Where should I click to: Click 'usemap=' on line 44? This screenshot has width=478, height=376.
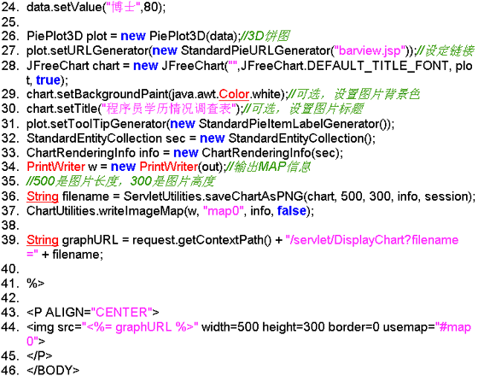409,327
